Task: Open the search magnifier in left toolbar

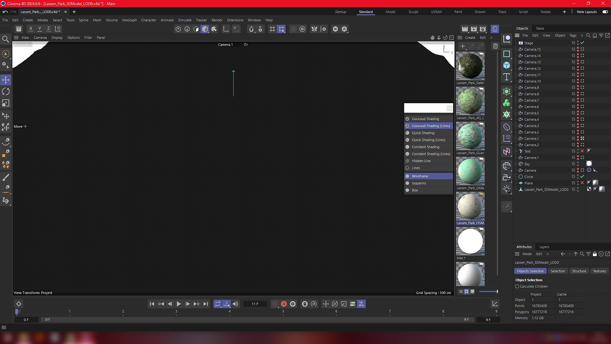Action: pos(5,39)
